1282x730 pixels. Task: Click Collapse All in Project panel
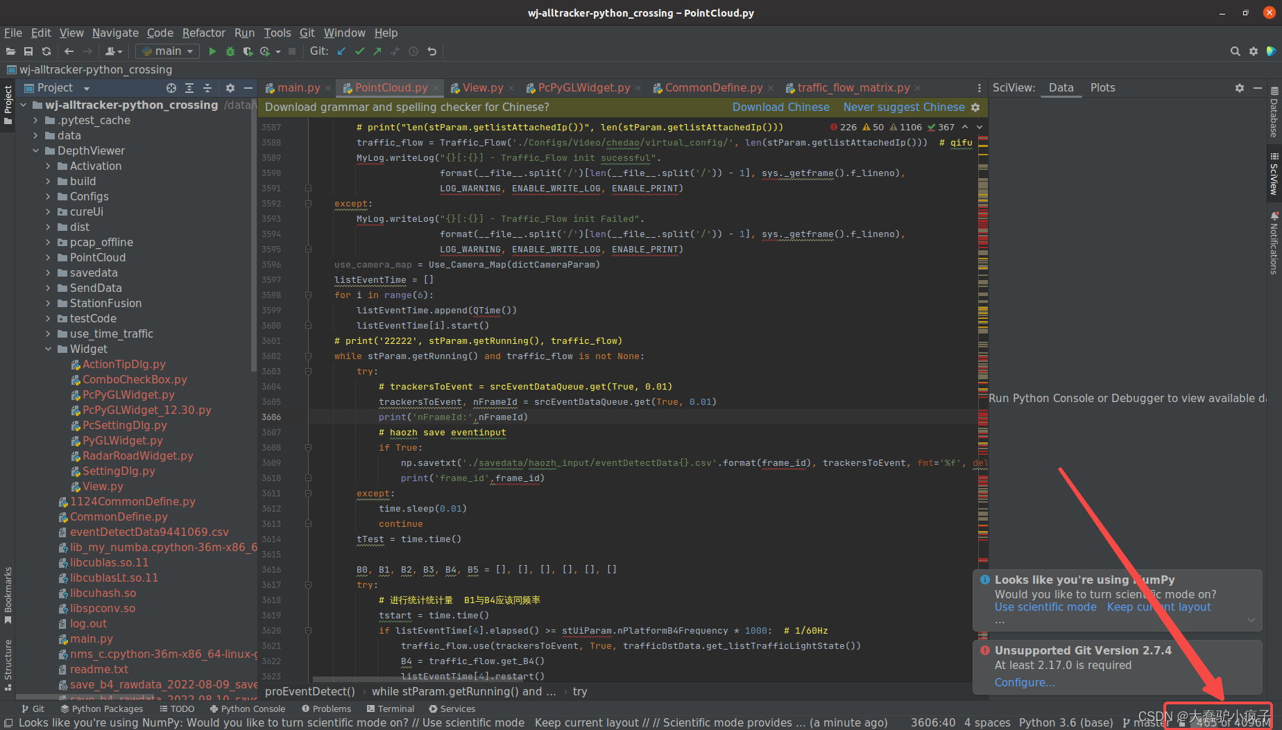207,88
